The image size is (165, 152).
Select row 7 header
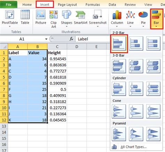click(4, 89)
